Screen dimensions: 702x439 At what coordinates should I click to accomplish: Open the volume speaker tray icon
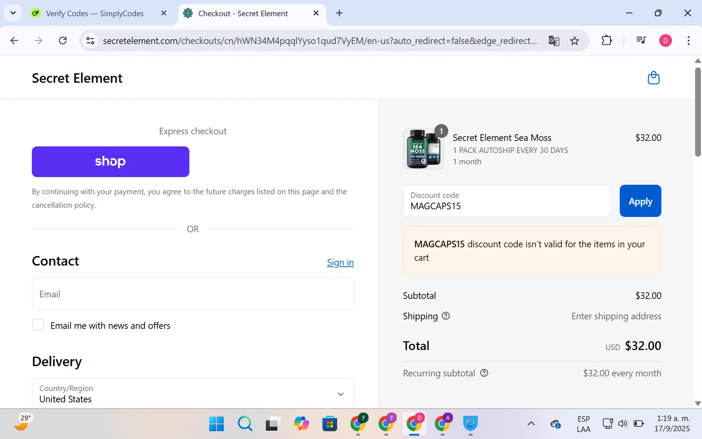coord(622,424)
